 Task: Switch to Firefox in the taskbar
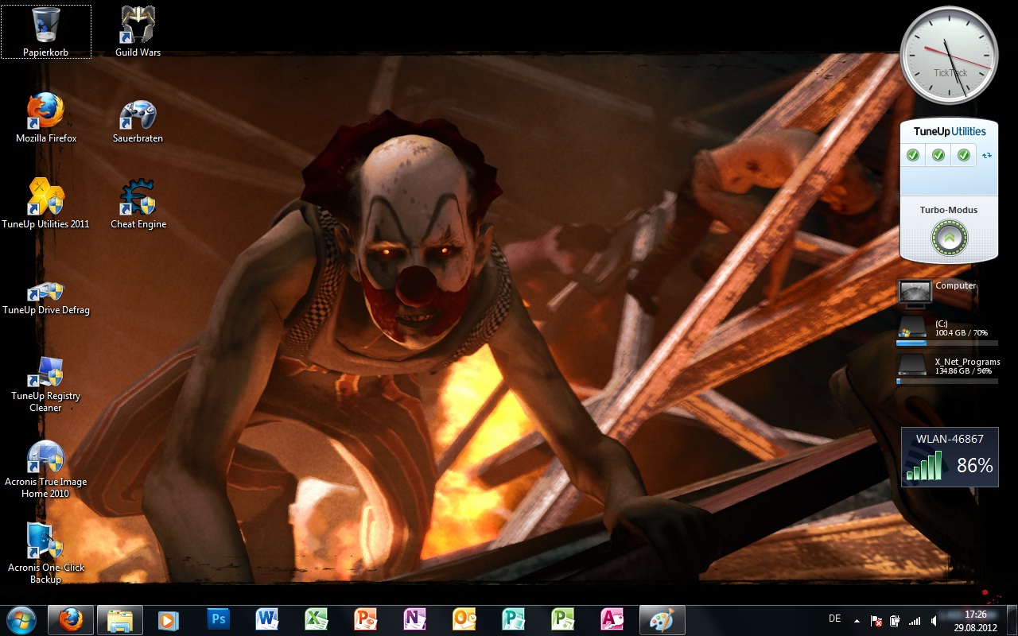point(71,620)
